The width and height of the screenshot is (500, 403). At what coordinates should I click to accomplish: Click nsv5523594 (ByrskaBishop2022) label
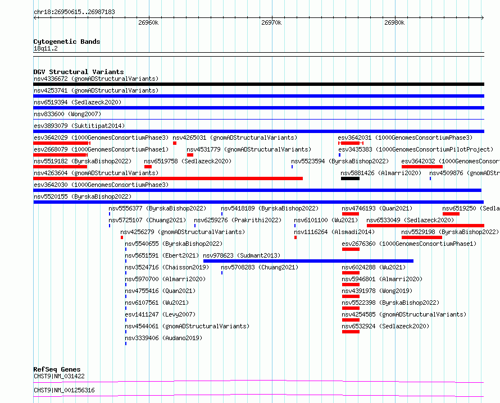(x=340, y=161)
